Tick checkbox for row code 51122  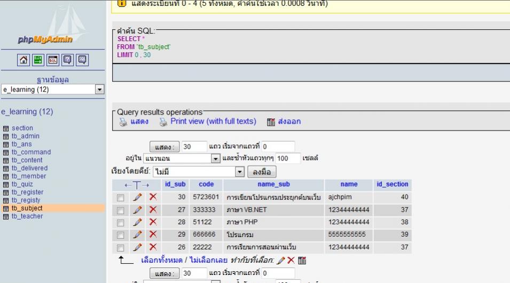coord(120,223)
